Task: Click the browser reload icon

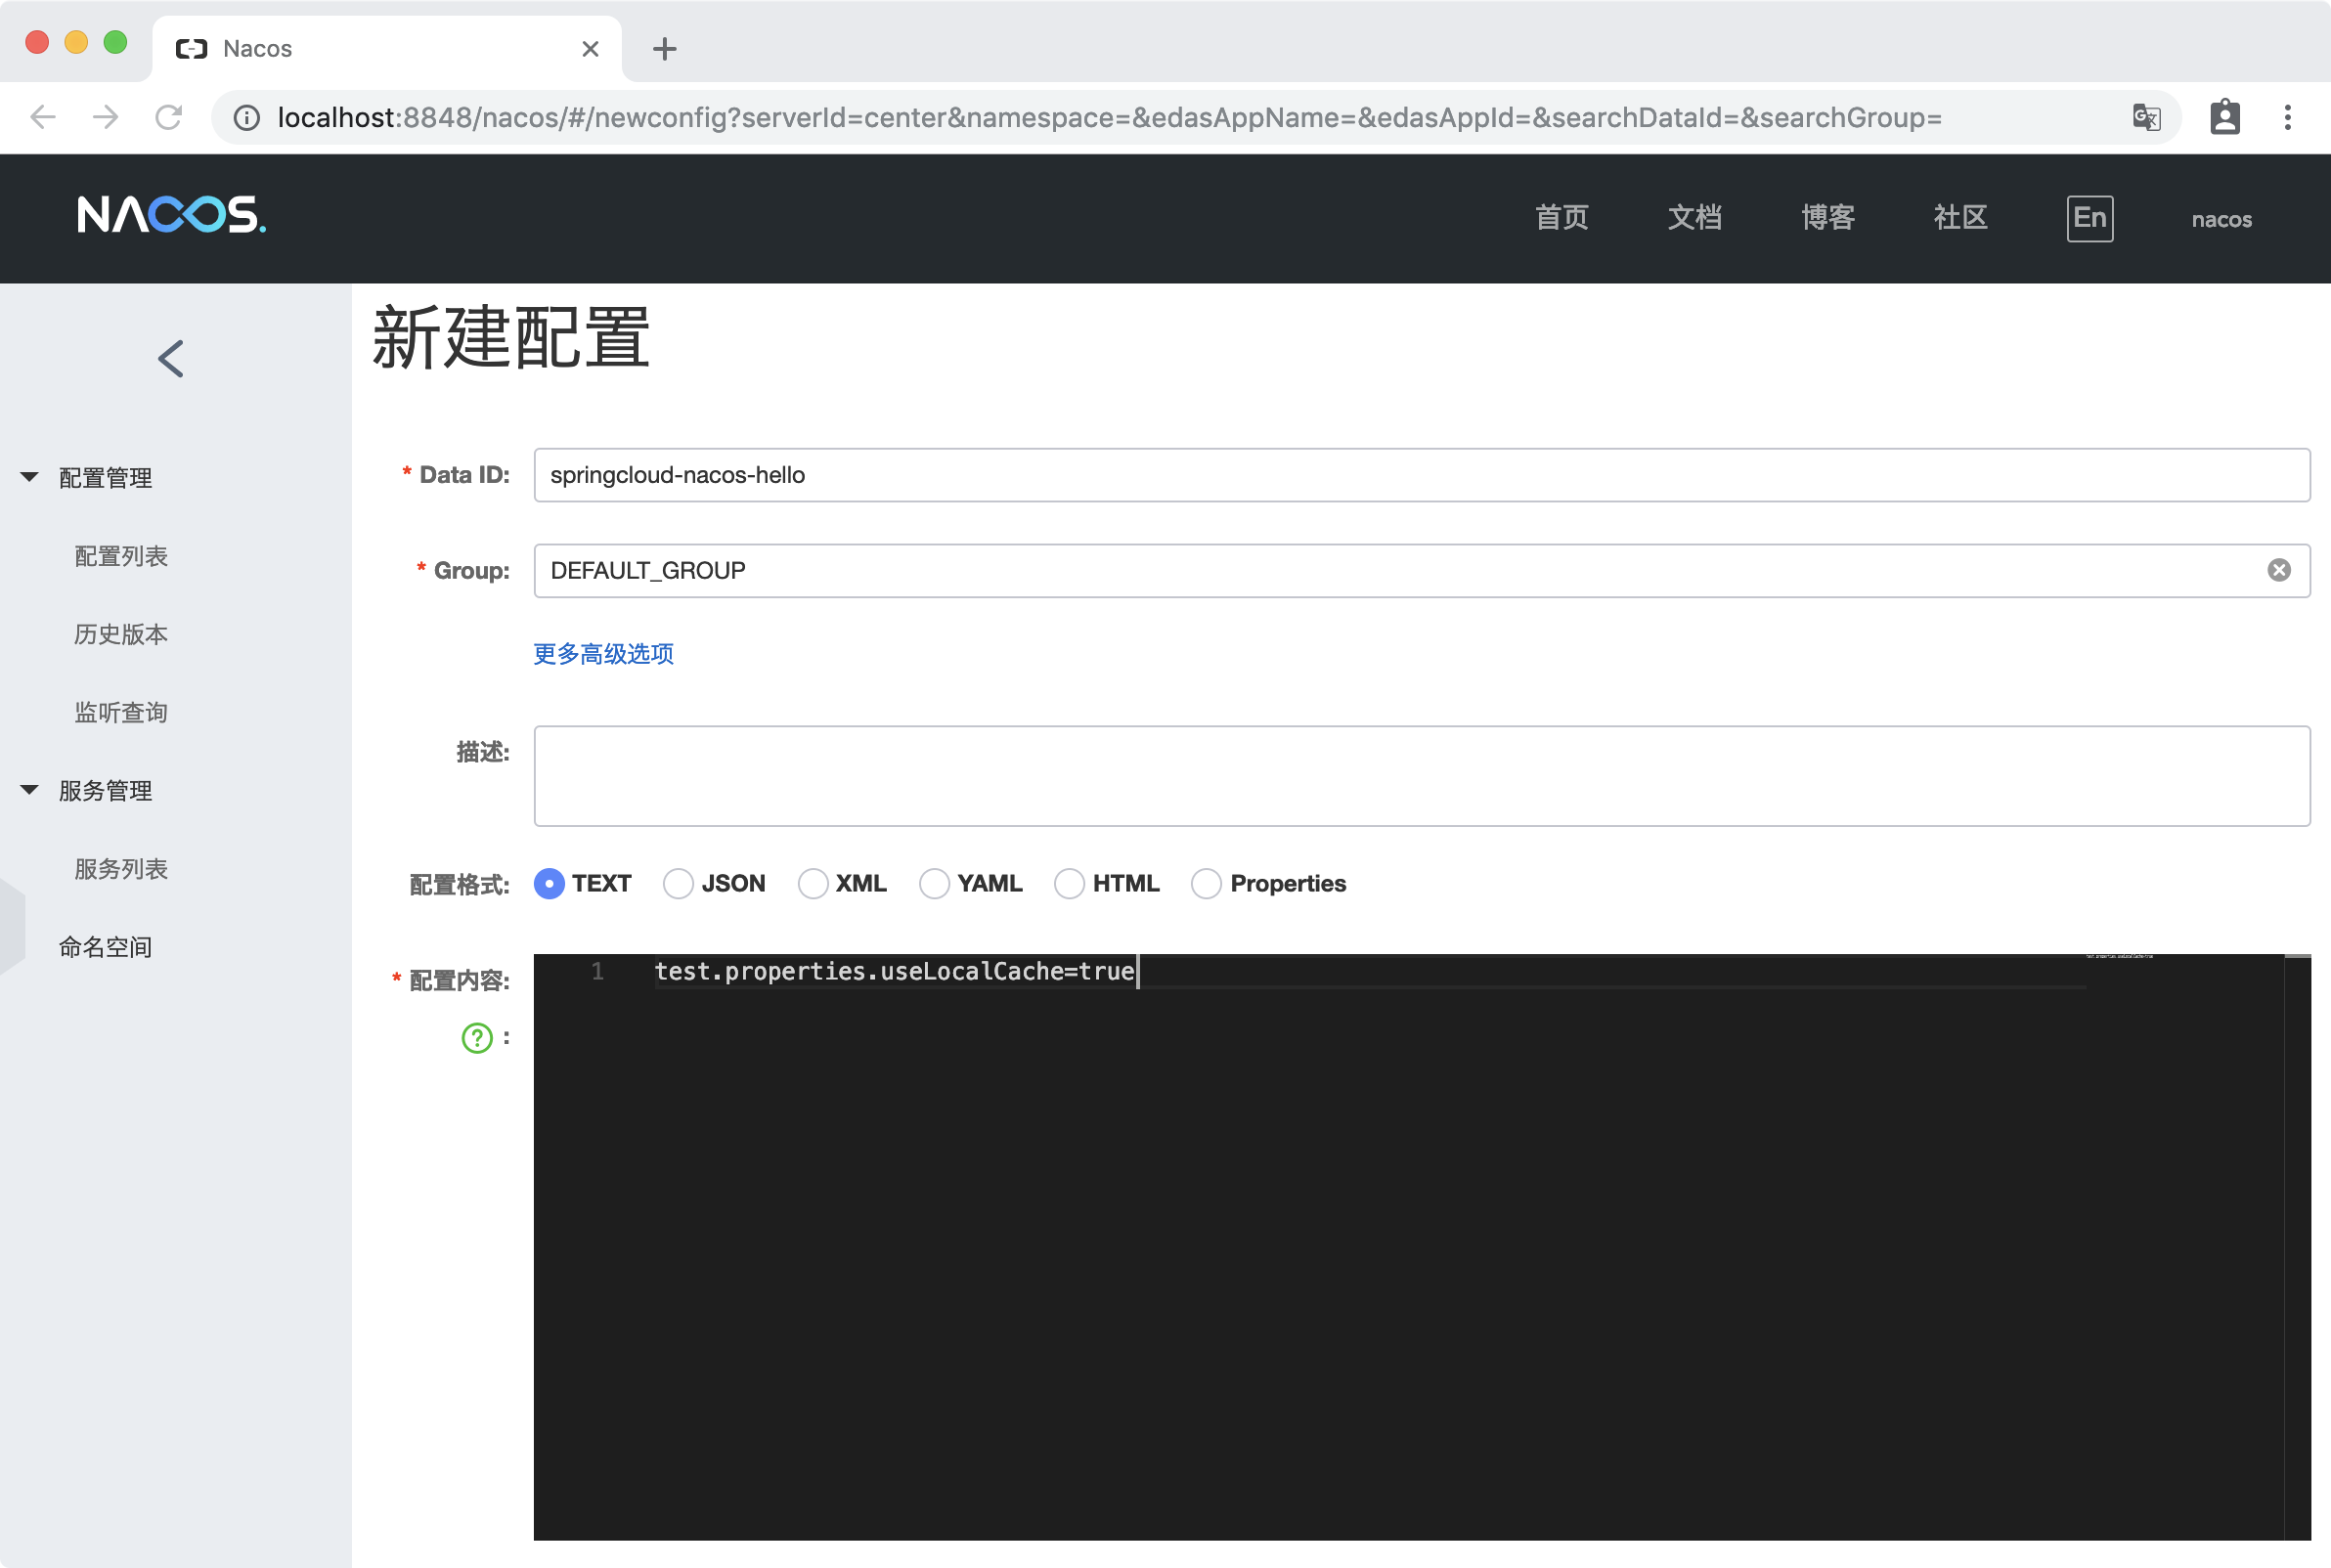Action: pyautogui.click(x=169, y=118)
